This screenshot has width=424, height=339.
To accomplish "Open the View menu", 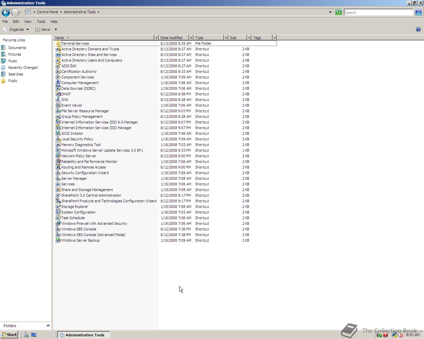I will coord(28,22).
